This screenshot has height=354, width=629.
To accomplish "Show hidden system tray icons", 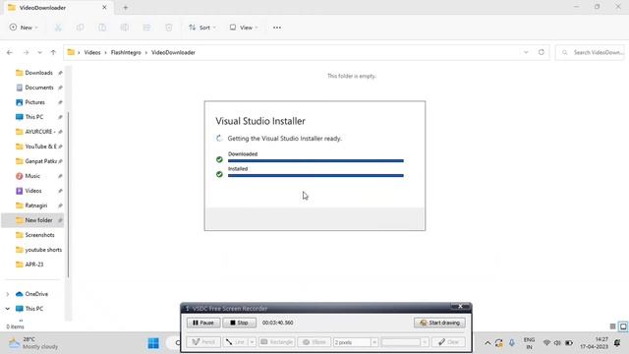I will [x=487, y=343].
